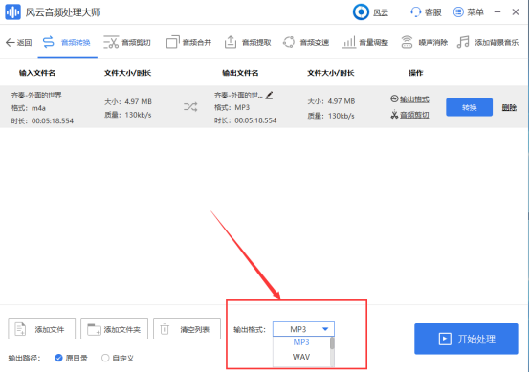Click the input 格式: m4a text
The width and height of the screenshot is (530, 372).
tap(29, 108)
